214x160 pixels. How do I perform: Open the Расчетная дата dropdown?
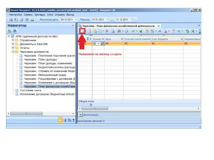click(76, 19)
